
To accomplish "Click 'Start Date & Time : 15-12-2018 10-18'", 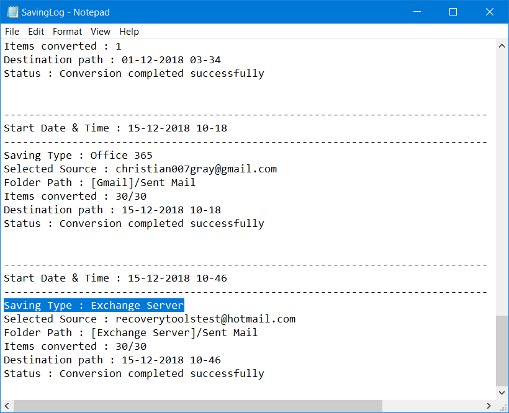I will 115,128.
